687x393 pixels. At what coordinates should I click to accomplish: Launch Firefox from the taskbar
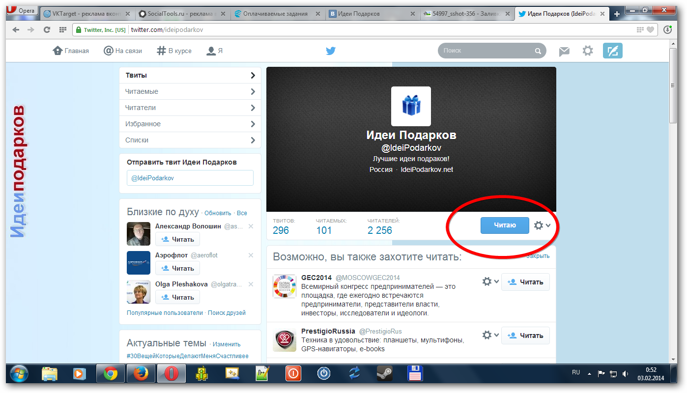[141, 374]
